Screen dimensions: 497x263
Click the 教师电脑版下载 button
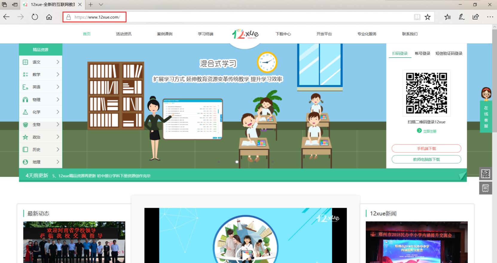[426, 159]
